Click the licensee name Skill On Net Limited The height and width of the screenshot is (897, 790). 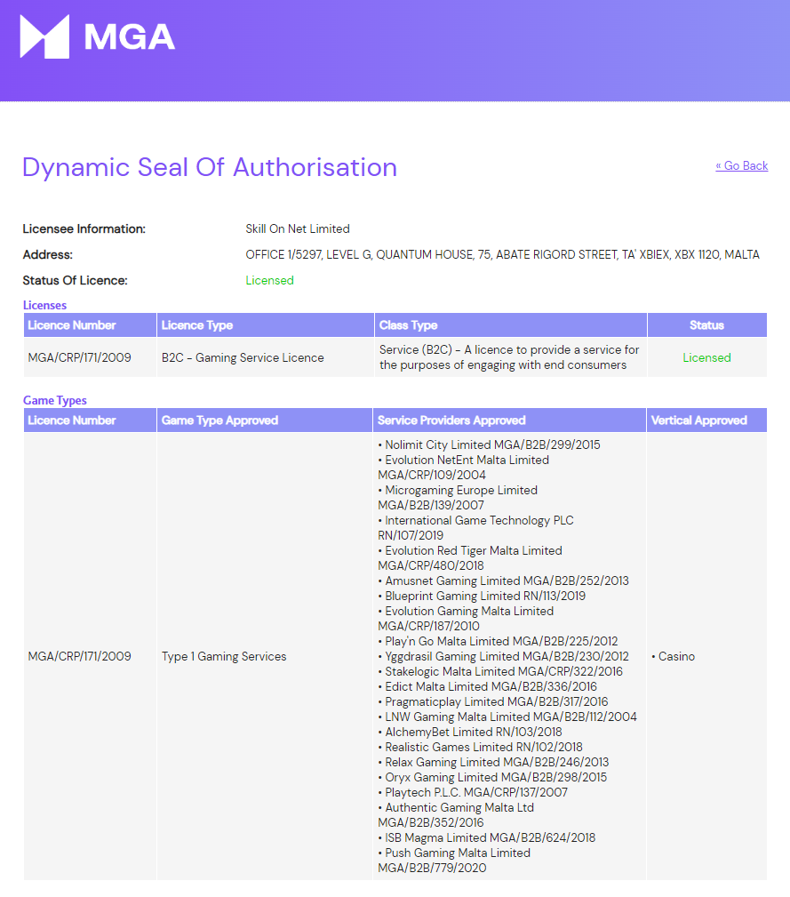click(298, 228)
